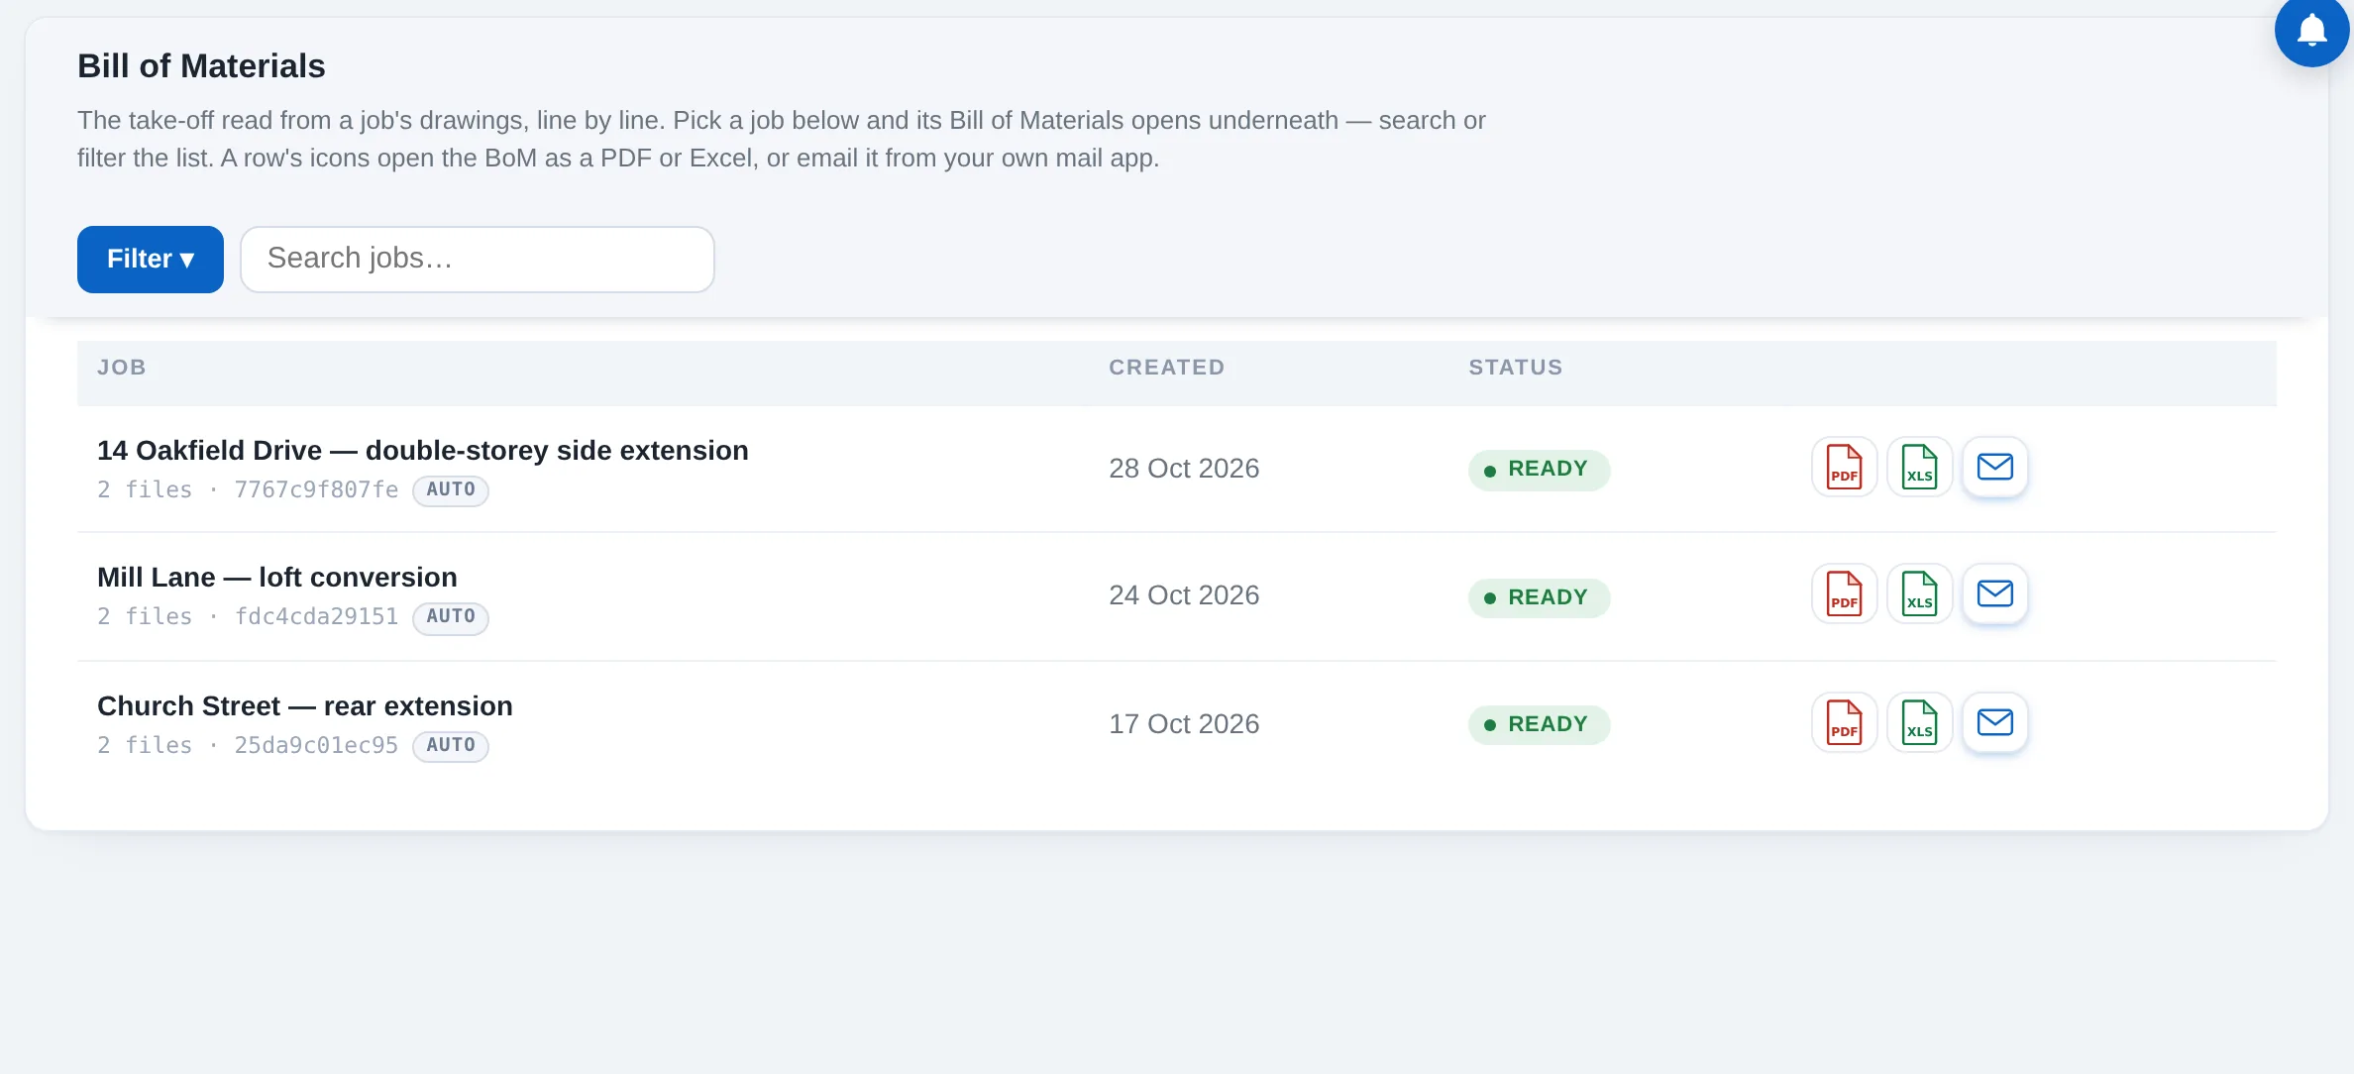The width and height of the screenshot is (2354, 1074).
Task: Email the 14 Oakfield Drive BoM
Action: coord(1994,467)
